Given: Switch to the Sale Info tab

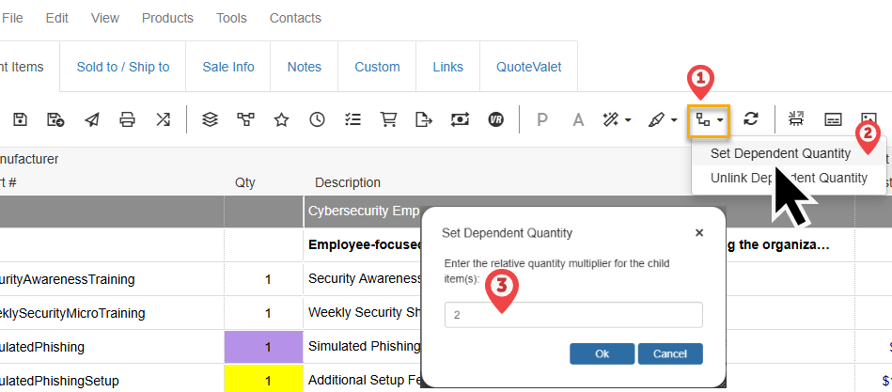Looking at the screenshot, I should [x=228, y=67].
